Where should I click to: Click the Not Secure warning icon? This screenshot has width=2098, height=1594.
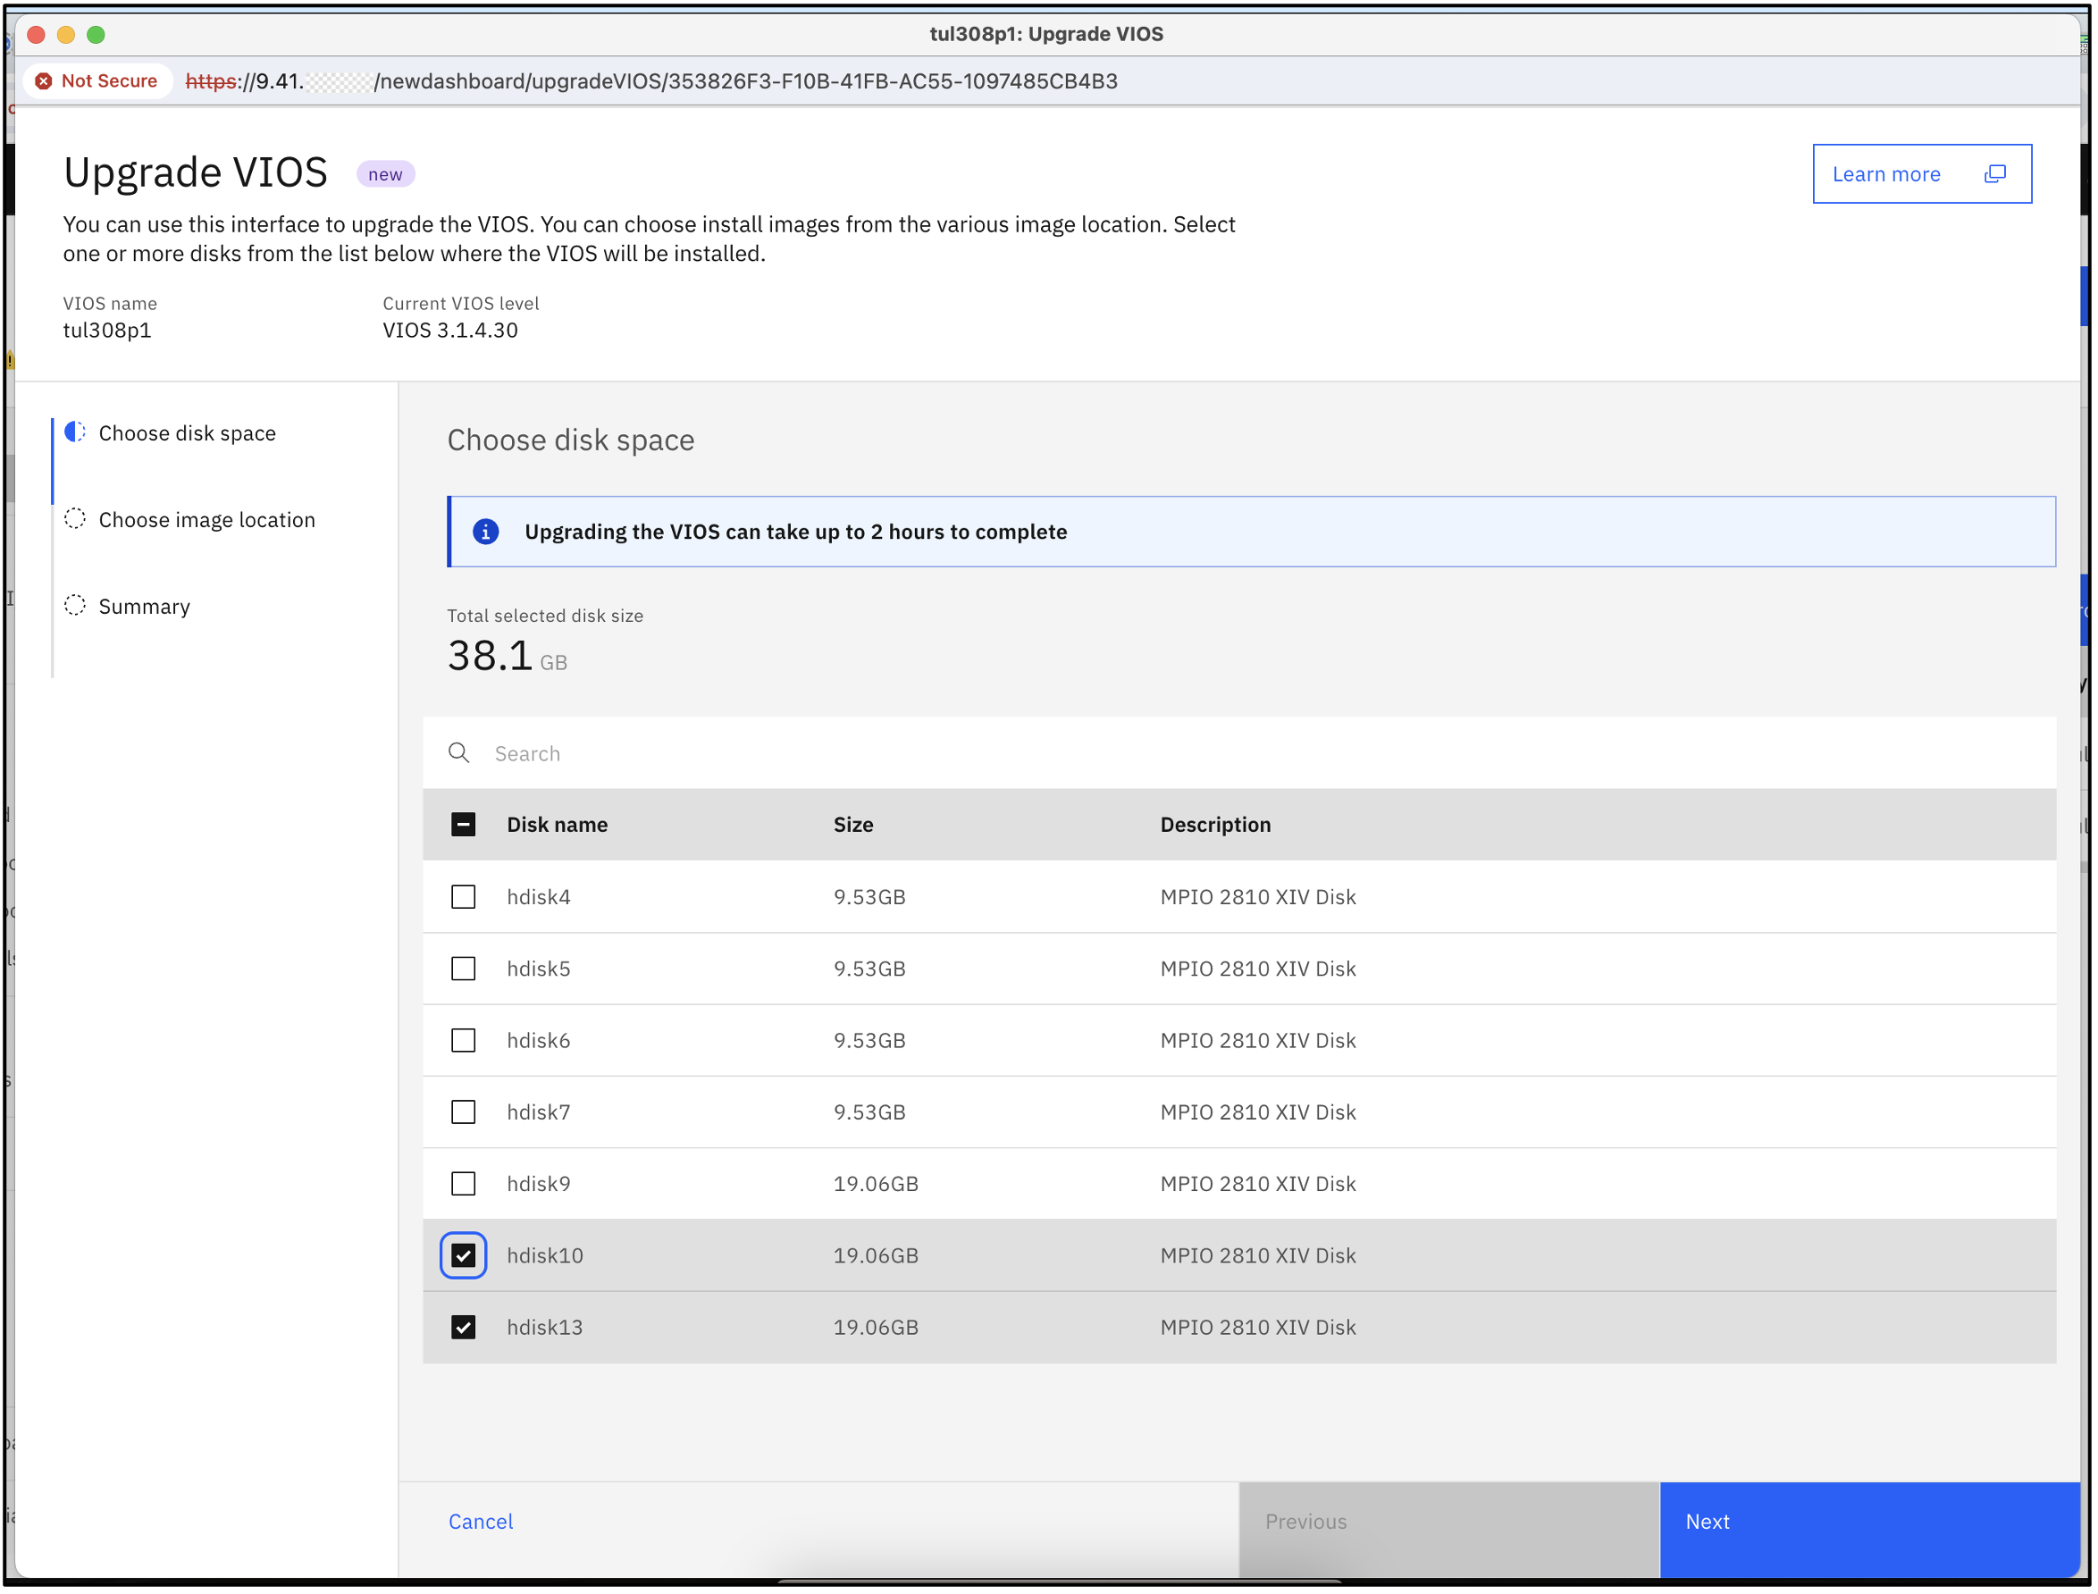(x=44, y=81)
